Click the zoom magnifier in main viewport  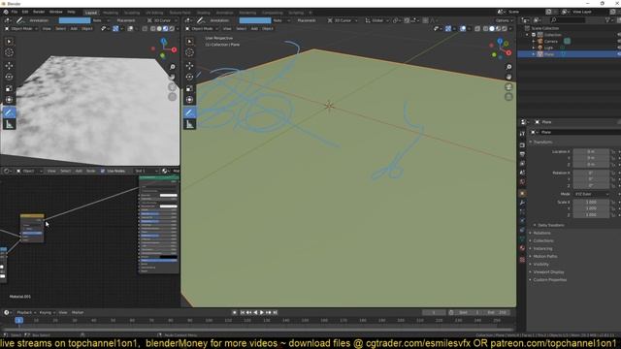pyautogui.click(x=508, y=67)
